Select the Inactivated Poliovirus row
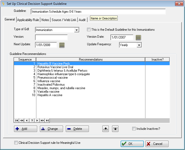 tap(92, 85)
